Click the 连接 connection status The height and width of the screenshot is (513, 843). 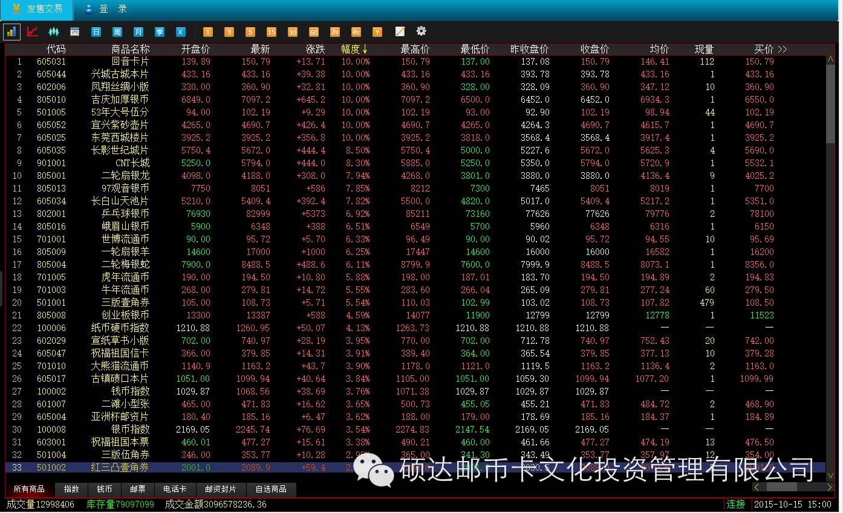click(x=736, y=504)
